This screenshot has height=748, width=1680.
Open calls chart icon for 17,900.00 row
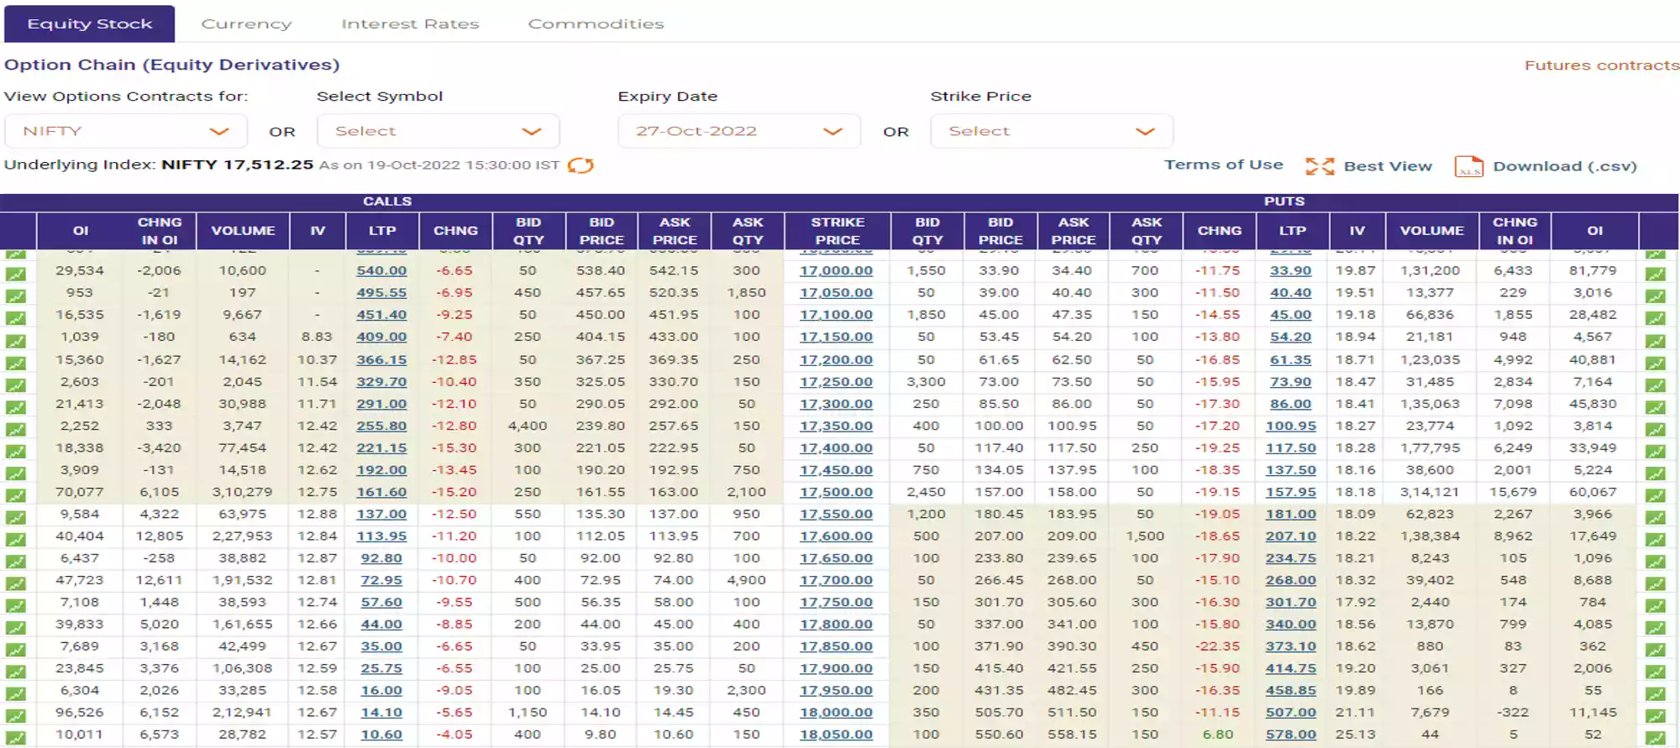point(16,672)
